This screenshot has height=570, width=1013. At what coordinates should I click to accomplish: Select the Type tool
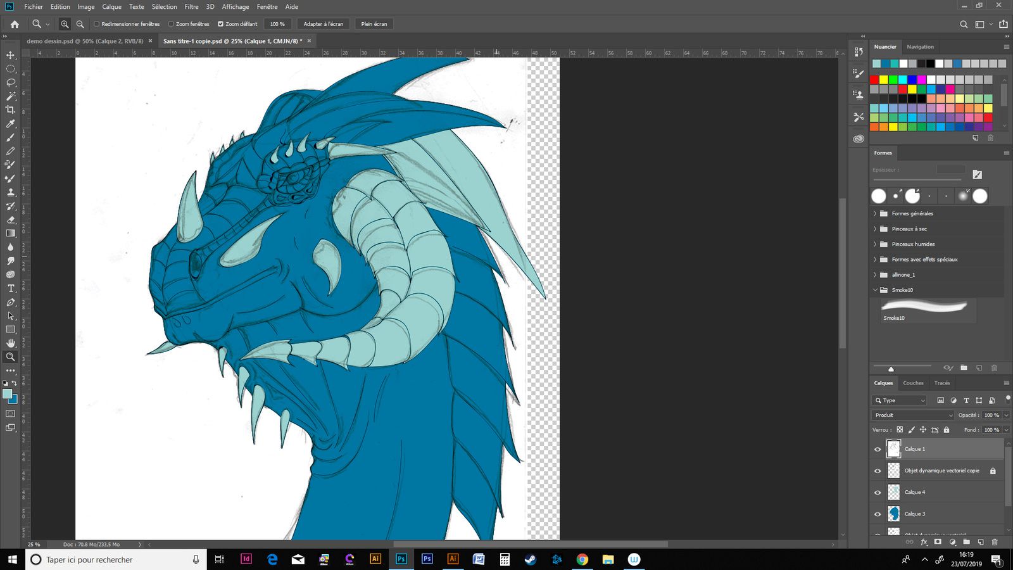[x=11, y=288]
